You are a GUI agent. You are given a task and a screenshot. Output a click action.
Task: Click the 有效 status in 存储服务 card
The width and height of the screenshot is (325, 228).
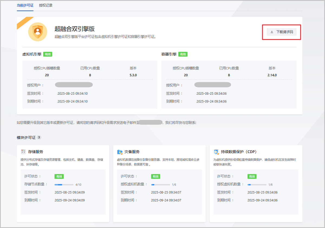pos(59,176)
